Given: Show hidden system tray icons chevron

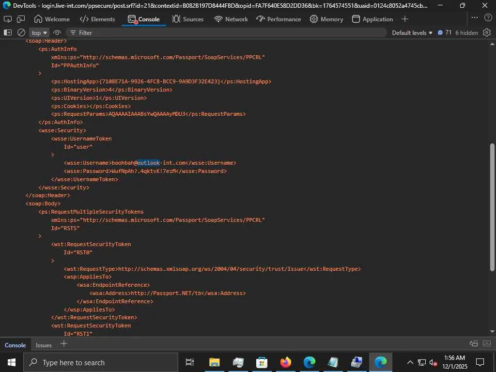Looking at the screenshot, I should coord(410,362).
